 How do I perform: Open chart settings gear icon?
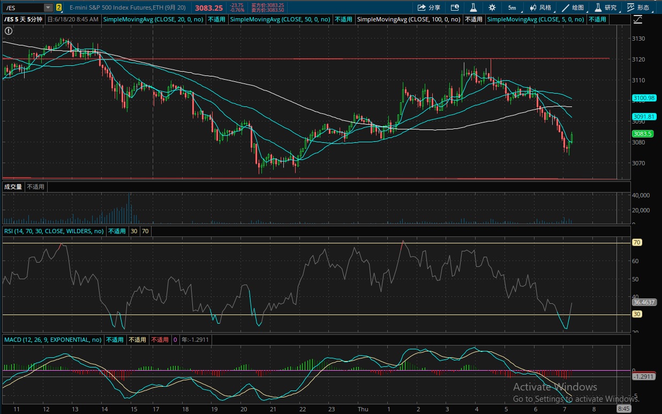click(492, 7)
